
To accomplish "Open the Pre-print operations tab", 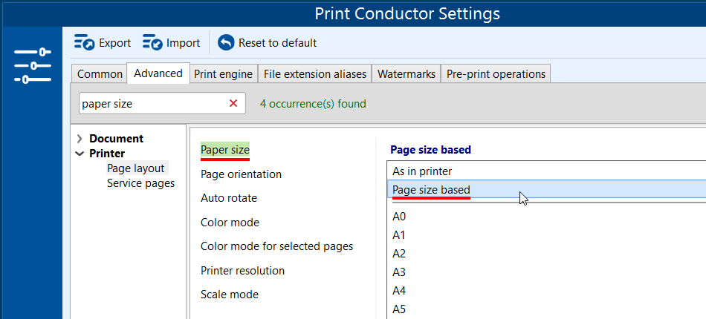I will [x=496, y=74].
